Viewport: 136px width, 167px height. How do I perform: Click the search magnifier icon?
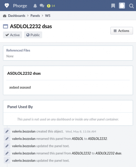[x=131, y=6]
